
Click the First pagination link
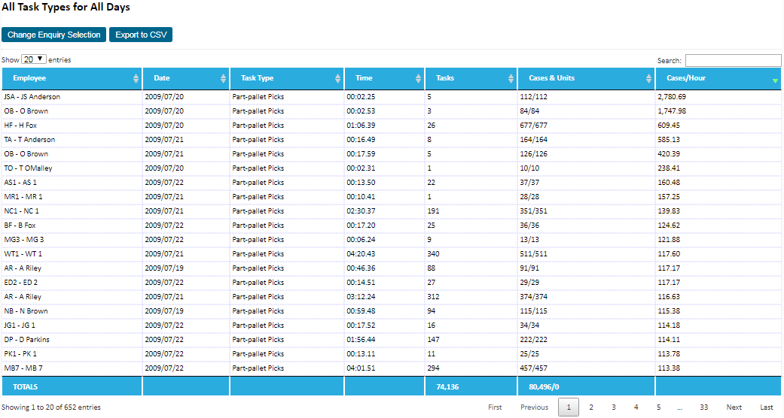[x=495, y=407]
